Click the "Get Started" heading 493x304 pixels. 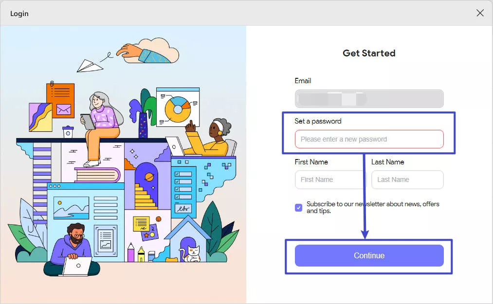coord(369,53)
